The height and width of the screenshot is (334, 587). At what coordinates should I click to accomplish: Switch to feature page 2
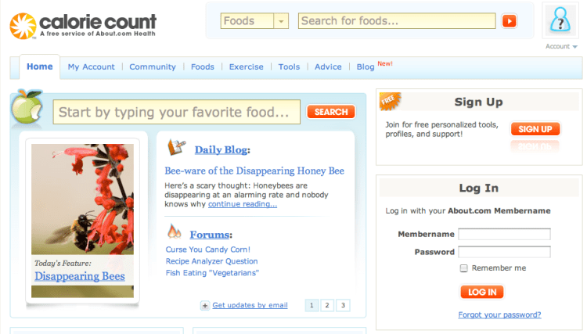[327, 306]
